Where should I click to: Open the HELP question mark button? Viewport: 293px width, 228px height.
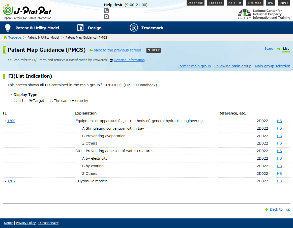coord(153,50)
